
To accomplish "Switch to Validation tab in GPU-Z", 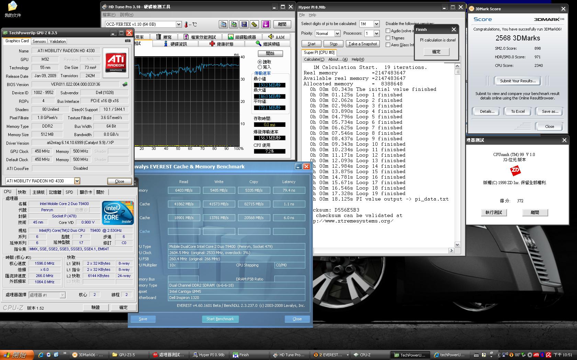I will click(58, 41).
